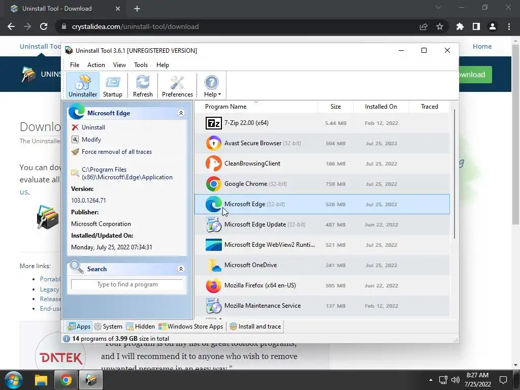Viewport: 520px width, 390px height.
Task: Select the Google Chrome list icon
Action: coord(214,184)
